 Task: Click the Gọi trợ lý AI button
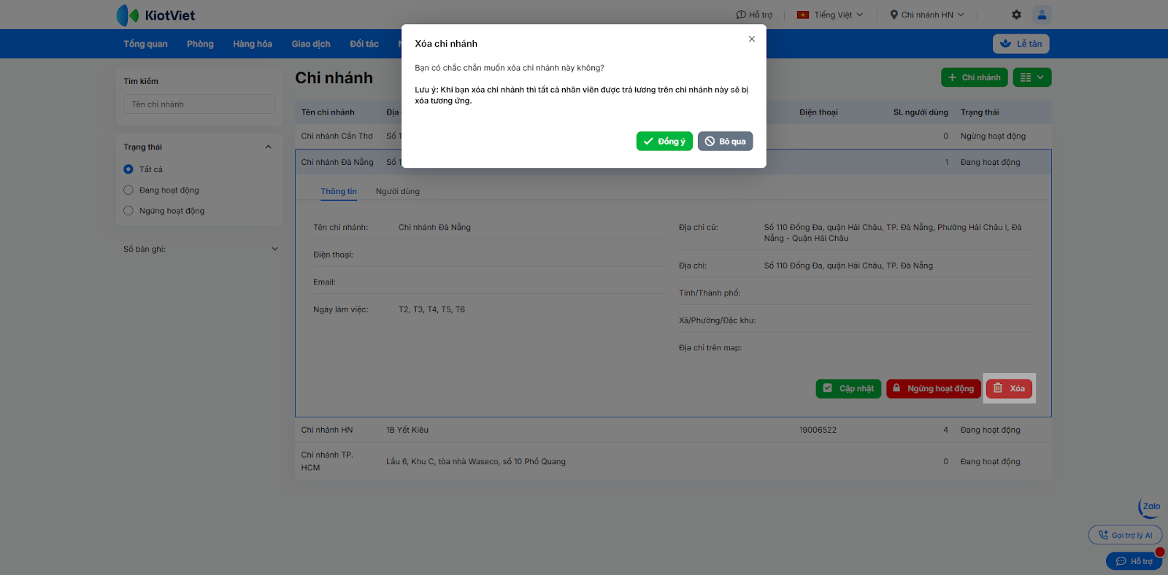tap(1125, 535)
